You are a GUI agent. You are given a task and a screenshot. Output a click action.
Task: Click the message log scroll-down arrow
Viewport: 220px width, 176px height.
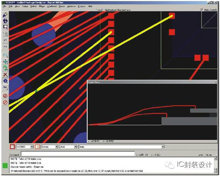point(215,171)
